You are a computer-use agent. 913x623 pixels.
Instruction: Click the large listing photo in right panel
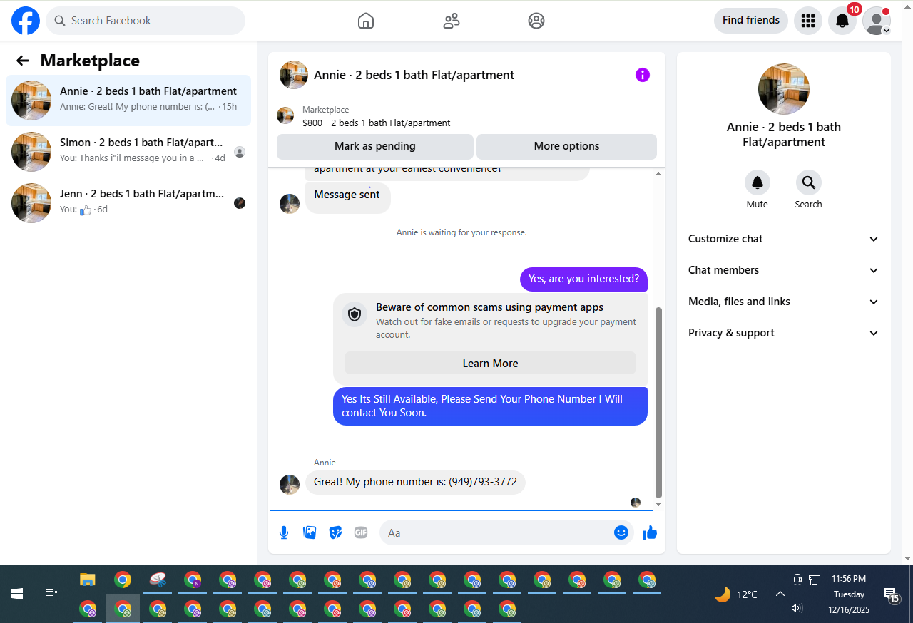coord(784,89)
